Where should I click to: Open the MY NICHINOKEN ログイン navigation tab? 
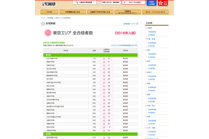128,12
